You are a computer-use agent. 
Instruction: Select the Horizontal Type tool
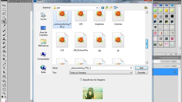(4, 68)
